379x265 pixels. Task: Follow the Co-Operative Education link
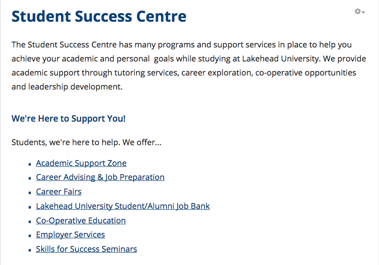tap(81, 221)
